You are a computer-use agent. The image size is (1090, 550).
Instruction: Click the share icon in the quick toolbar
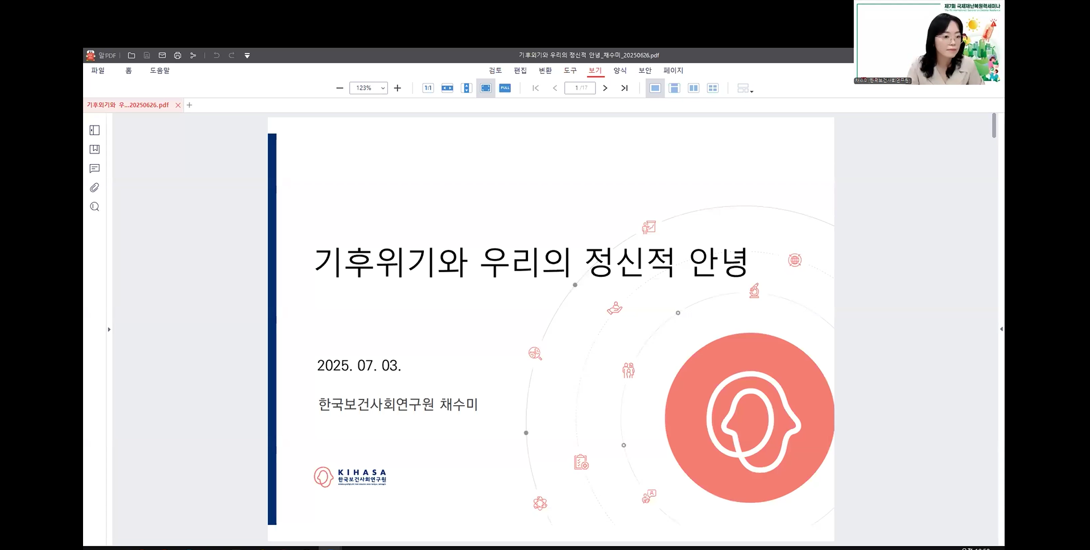coord(193,55)
